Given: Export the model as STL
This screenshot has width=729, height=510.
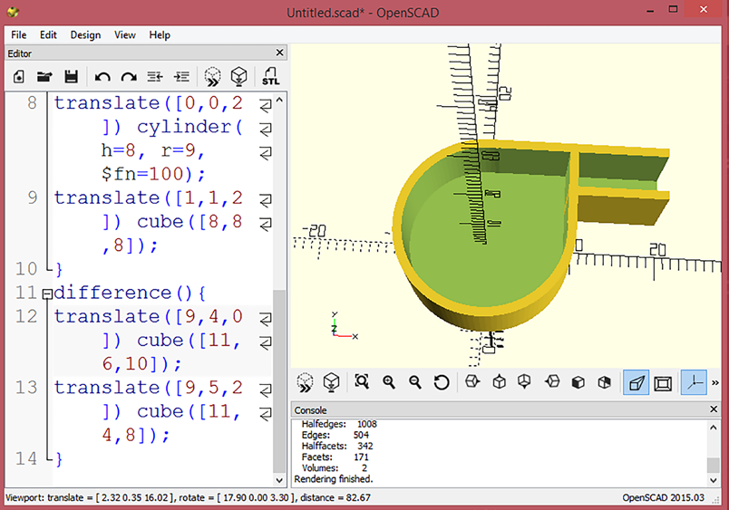Looking at the screenshot, I should (270, 77).
